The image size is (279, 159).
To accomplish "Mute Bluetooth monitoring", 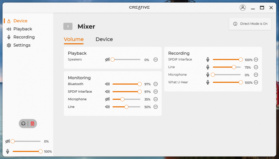I will 107,84.
